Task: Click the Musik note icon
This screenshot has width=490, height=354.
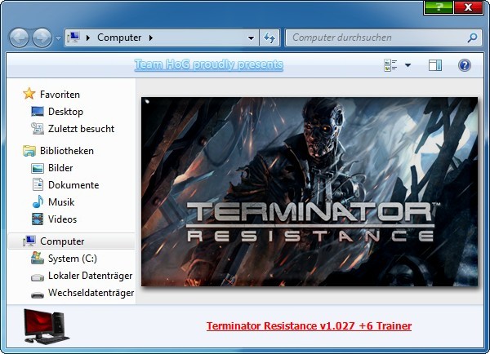Action: pos(38,201)
